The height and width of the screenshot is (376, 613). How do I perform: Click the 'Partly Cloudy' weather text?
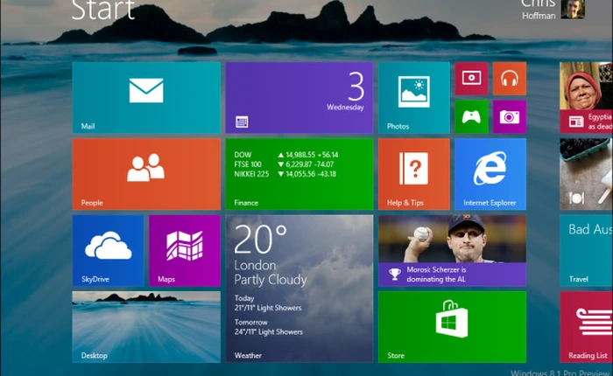(270, 280)
